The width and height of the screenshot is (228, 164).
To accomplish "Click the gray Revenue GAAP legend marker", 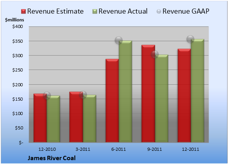I will (159, 12).
